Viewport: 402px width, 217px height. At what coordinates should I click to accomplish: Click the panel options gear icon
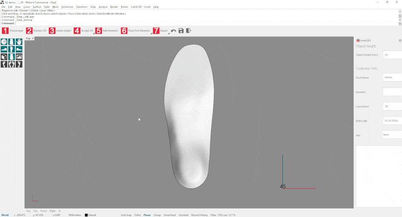pos(400,41)
